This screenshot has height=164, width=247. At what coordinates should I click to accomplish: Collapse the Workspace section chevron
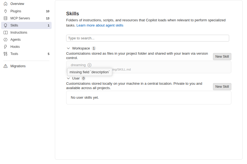[x=68, y=48]
